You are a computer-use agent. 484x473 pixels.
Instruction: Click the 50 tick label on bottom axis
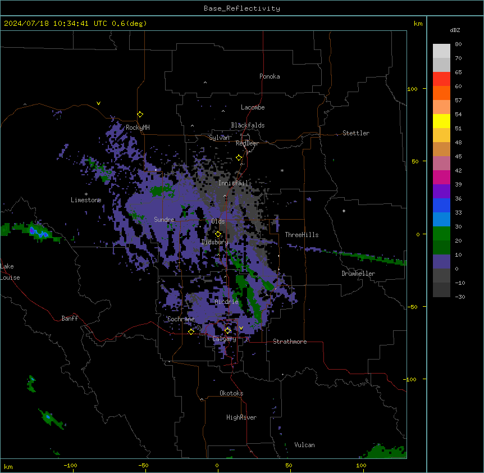288,466
